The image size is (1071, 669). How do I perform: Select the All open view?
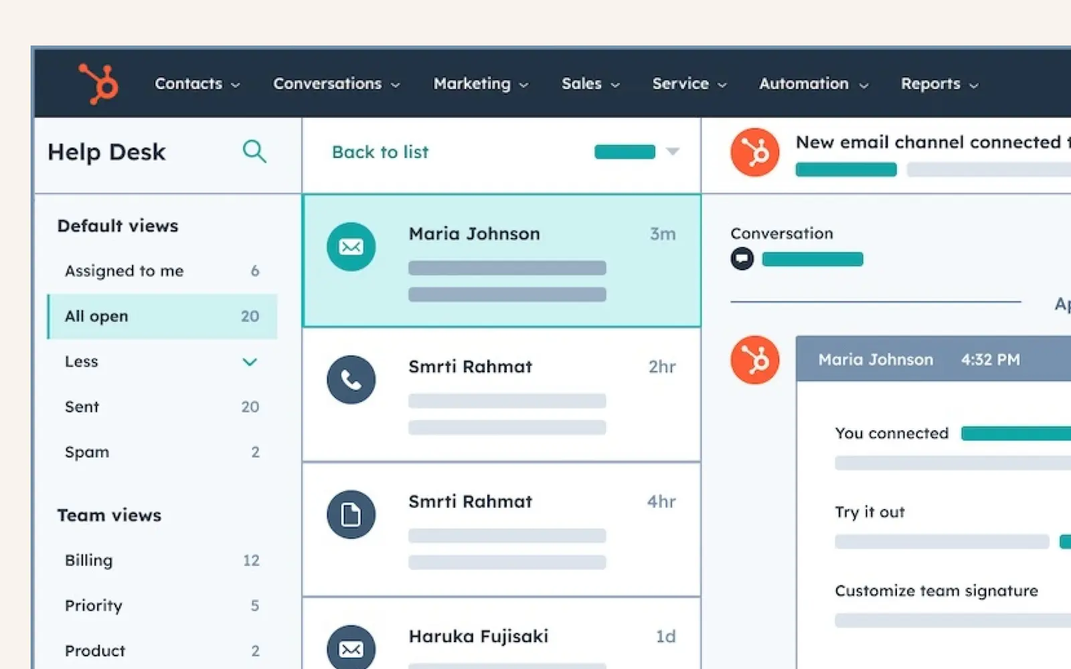(162, 316)
